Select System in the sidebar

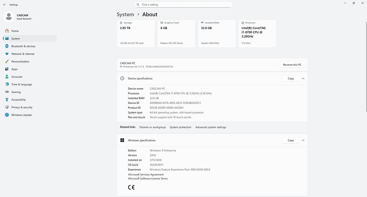point(16,38)
